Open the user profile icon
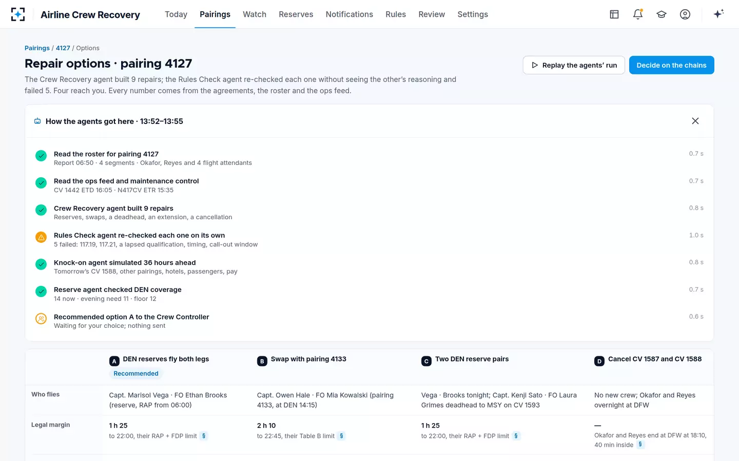The height and width of the screenshot is (461, 739). 685,14
